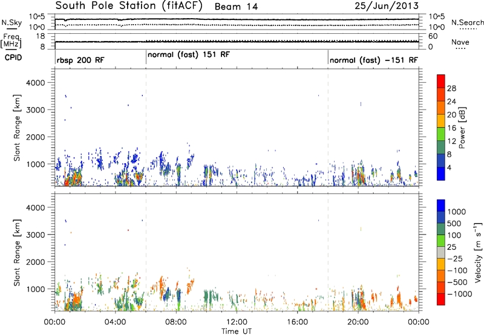The image size is (484, 335).
Task: Click the '16:00' time axis label
Action: (x=297, y=322)
